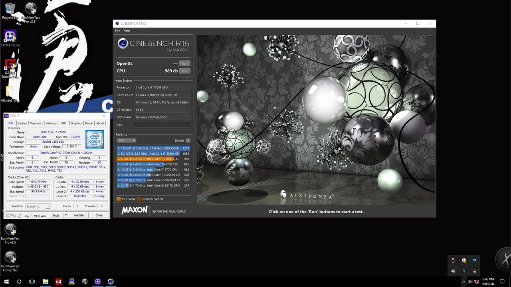Open the G.SKILL Trident Z desktop shortcut

(x=10, y=69)
